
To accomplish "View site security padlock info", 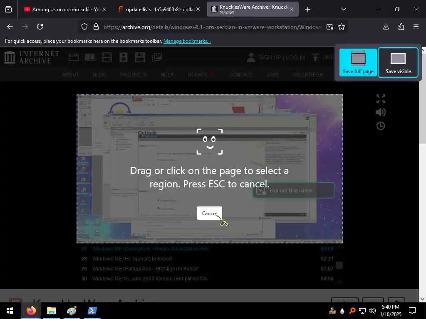I will [96, 27].
